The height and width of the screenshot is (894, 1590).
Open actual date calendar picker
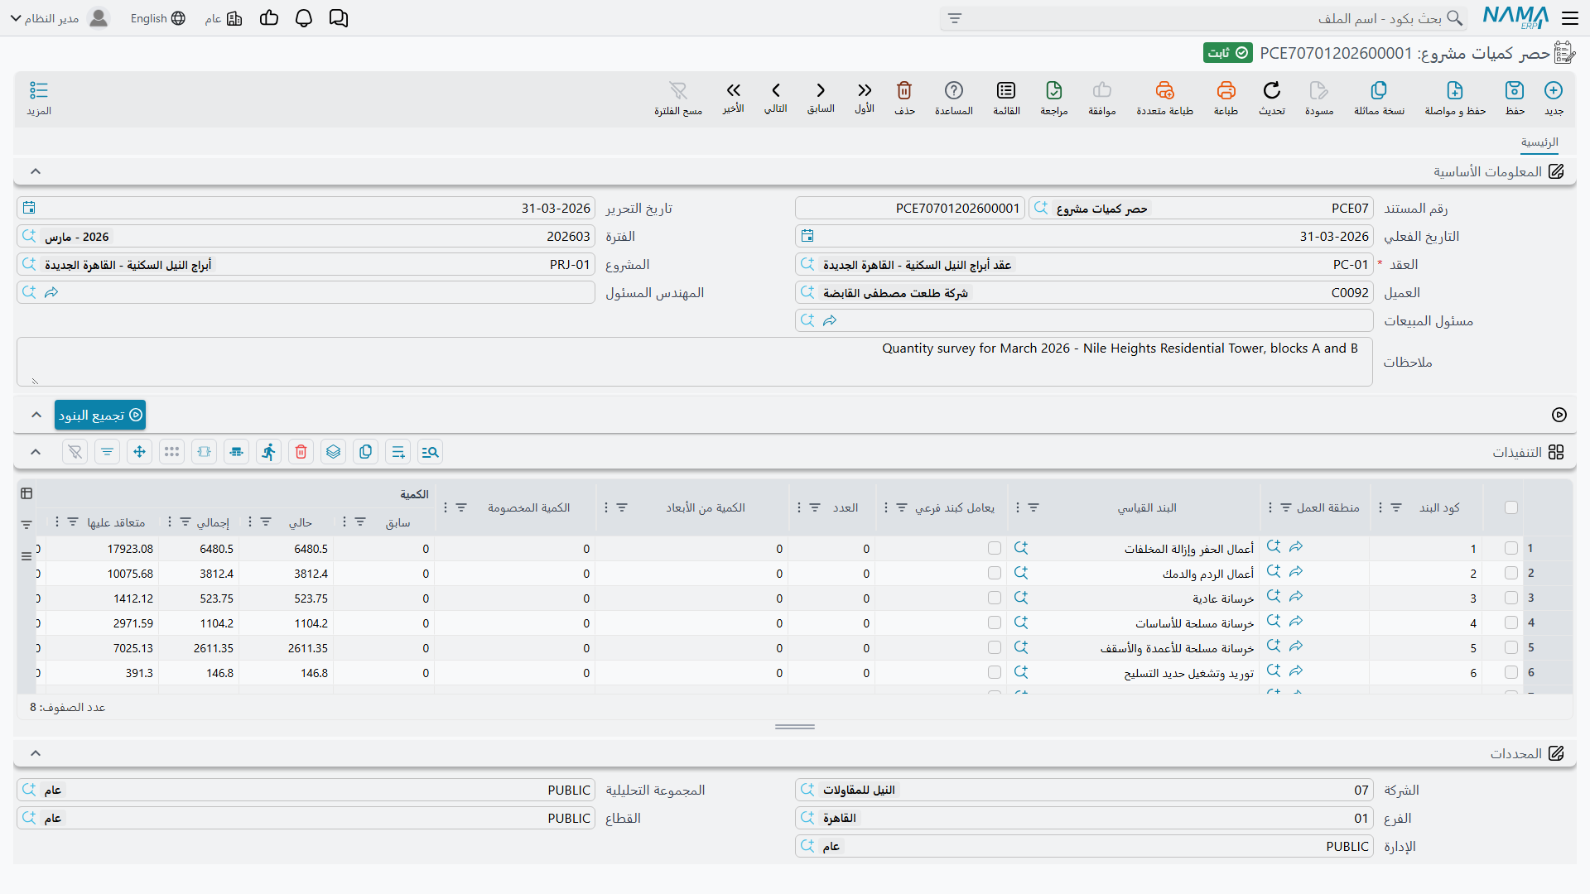[807, 236]
